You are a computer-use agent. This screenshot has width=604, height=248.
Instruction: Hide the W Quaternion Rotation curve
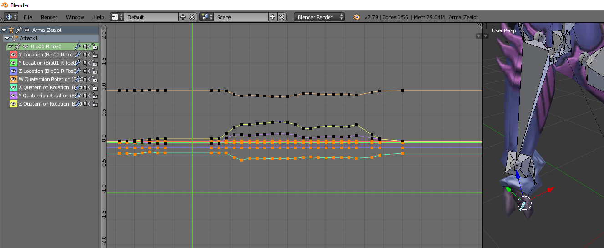click(13, 79)
